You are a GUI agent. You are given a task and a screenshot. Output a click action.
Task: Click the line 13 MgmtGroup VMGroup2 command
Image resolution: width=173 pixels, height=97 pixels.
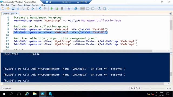75,44
